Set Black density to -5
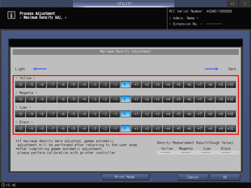The height and width of the screenshot is (188, 251). coord(73,128)
